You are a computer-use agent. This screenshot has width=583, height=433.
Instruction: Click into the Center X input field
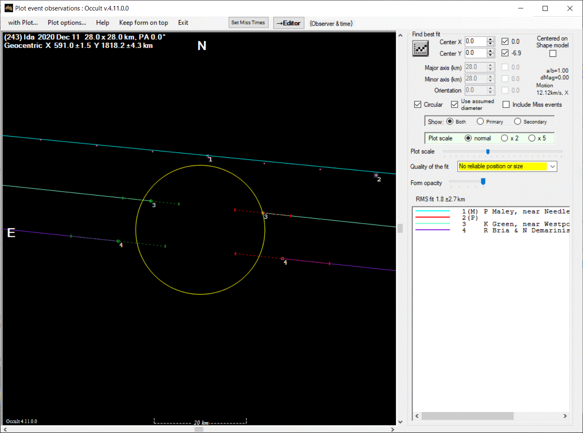[x=475, y=41]
